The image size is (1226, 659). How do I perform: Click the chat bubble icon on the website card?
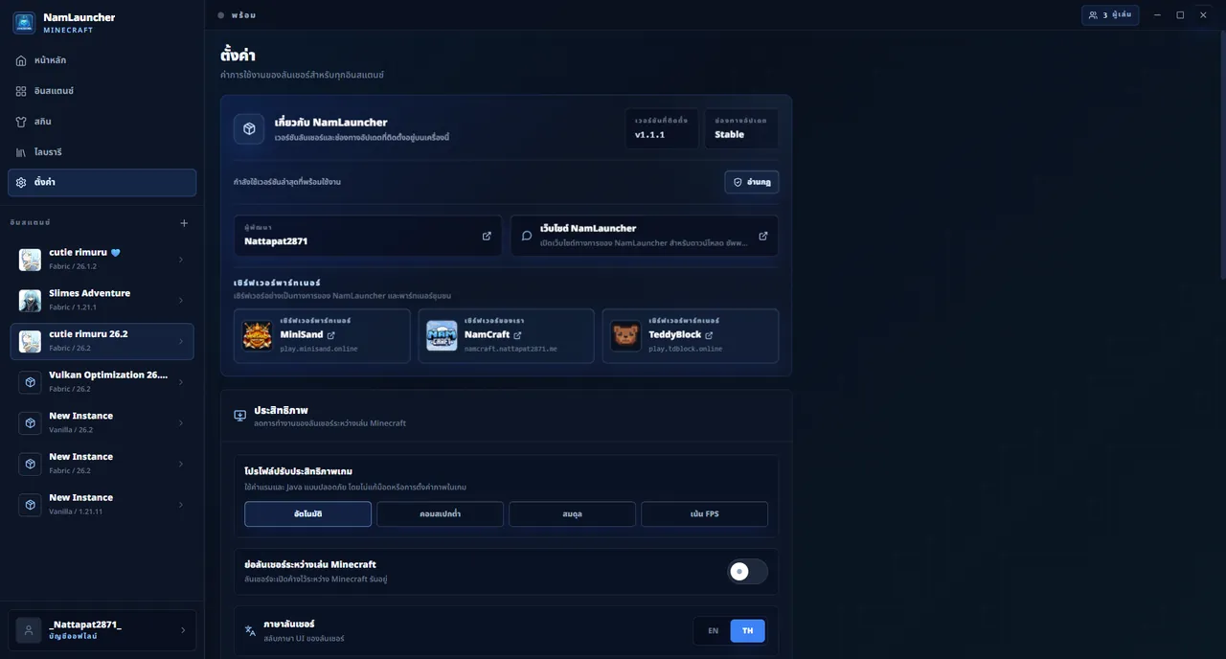coord(527,236)
